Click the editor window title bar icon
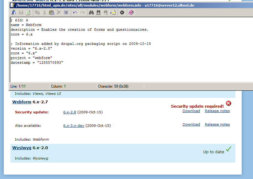 click(x=12, y=5)
